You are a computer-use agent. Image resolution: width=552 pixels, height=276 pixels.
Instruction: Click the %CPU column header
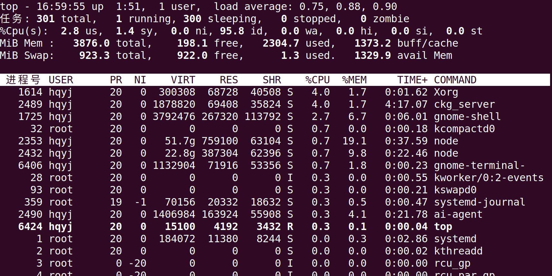pyautogui.click(x=317, y=80)
